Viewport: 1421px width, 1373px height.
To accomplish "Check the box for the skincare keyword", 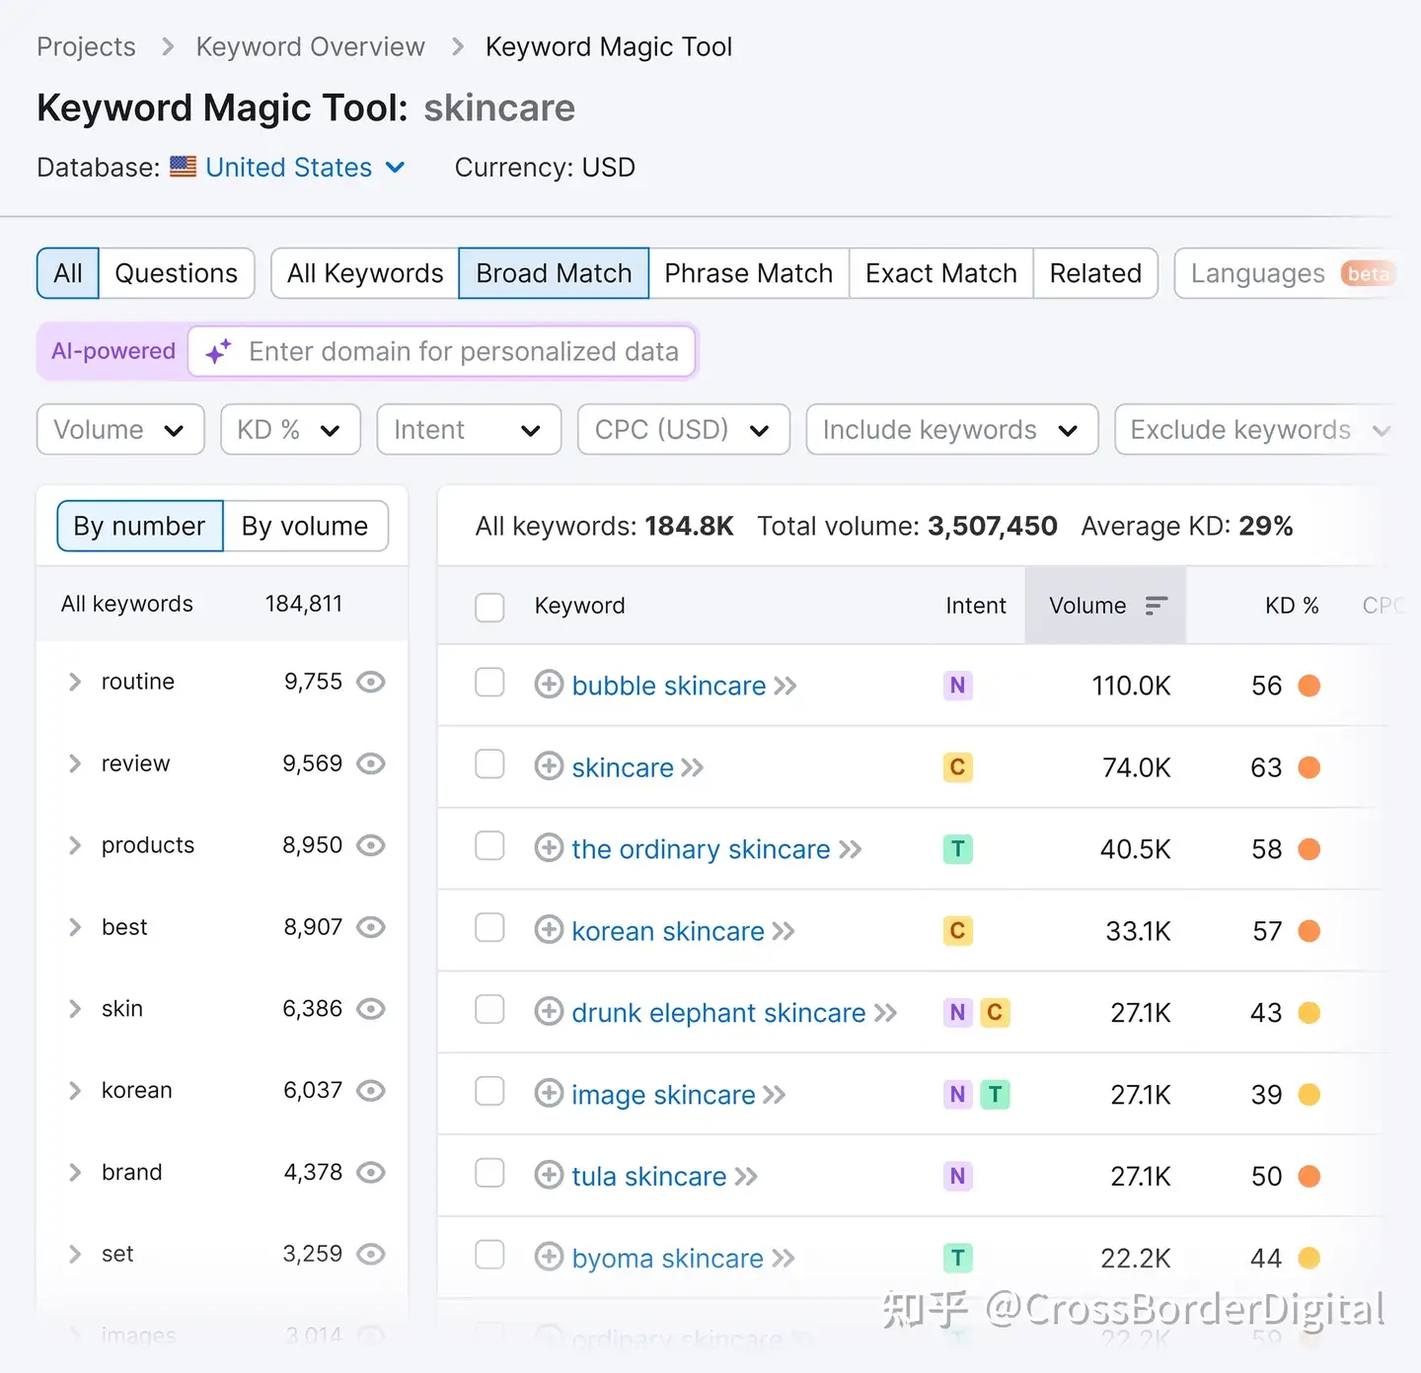I will coord(489,765).
